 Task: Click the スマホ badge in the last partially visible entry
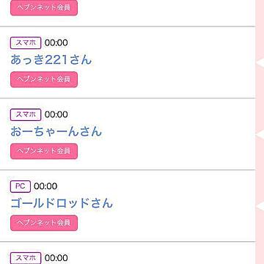coord(26,258)
